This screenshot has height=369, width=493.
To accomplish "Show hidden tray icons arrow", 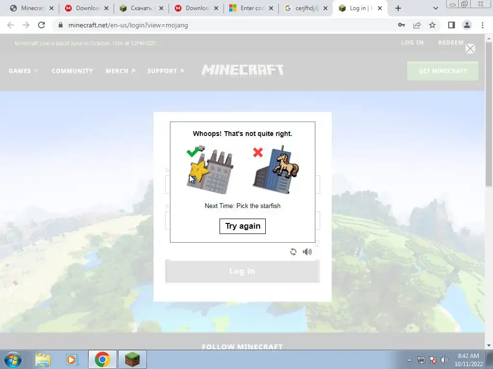I will 409,360.
